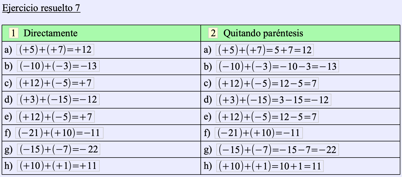
Task: Click formula (−10)+(−3)=−10−3=−13
Action: tap(277, 67)
